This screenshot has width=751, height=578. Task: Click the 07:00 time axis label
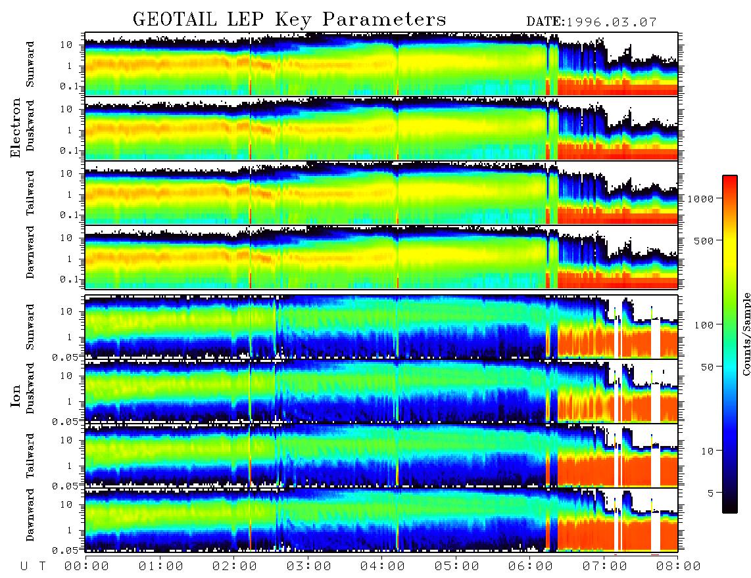(605, 567)
